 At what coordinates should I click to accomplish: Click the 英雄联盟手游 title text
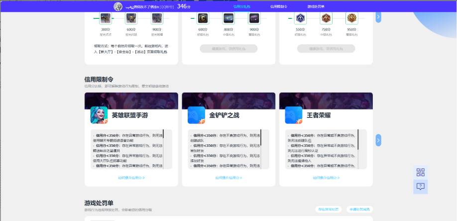click(x=130, y=115)
